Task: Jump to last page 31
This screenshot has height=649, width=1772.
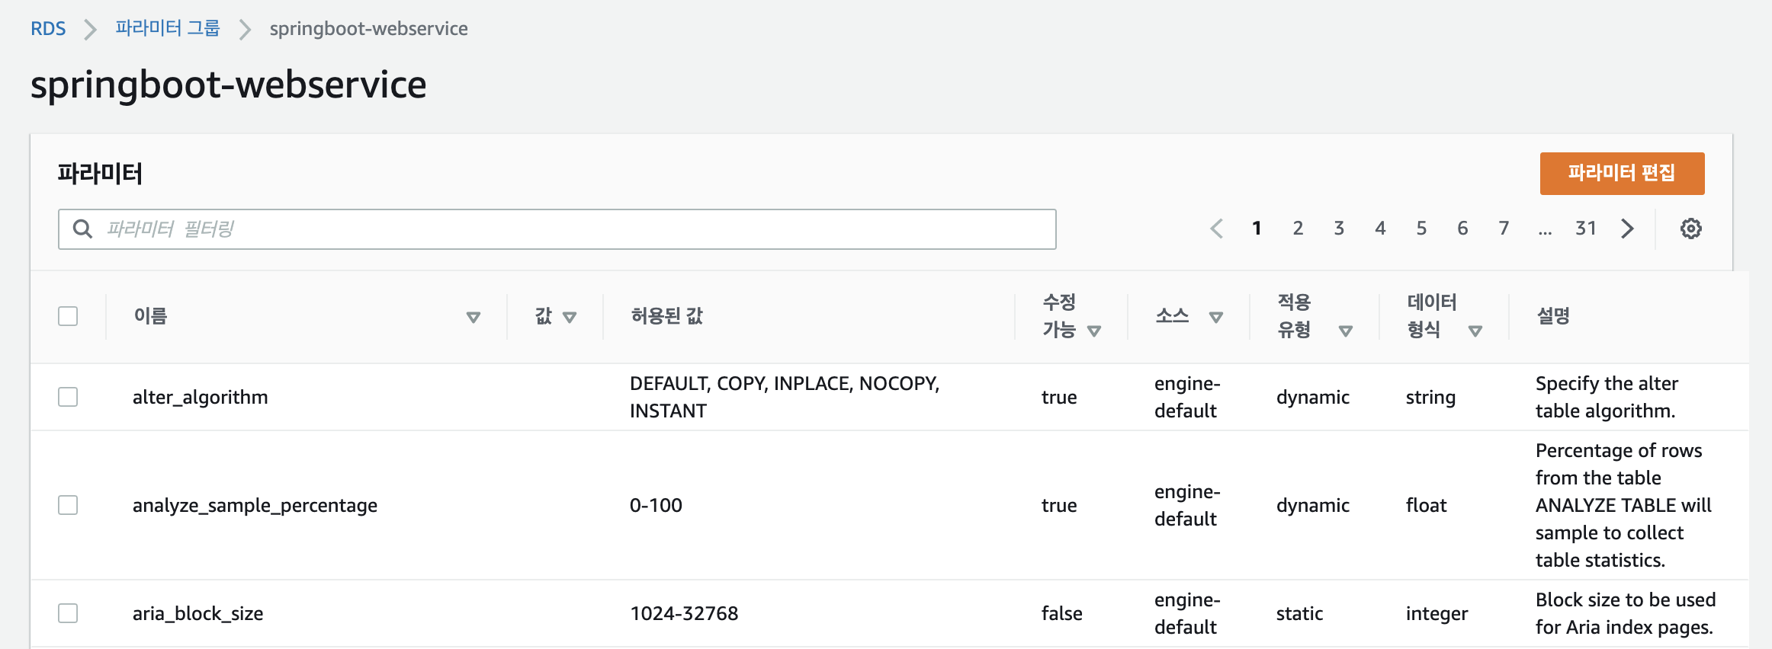Action: (1586, 229)
